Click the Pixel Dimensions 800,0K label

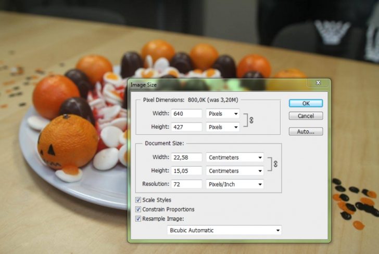(x=191, y=100)
